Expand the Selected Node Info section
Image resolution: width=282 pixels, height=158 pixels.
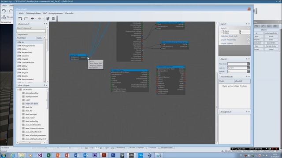249,36
